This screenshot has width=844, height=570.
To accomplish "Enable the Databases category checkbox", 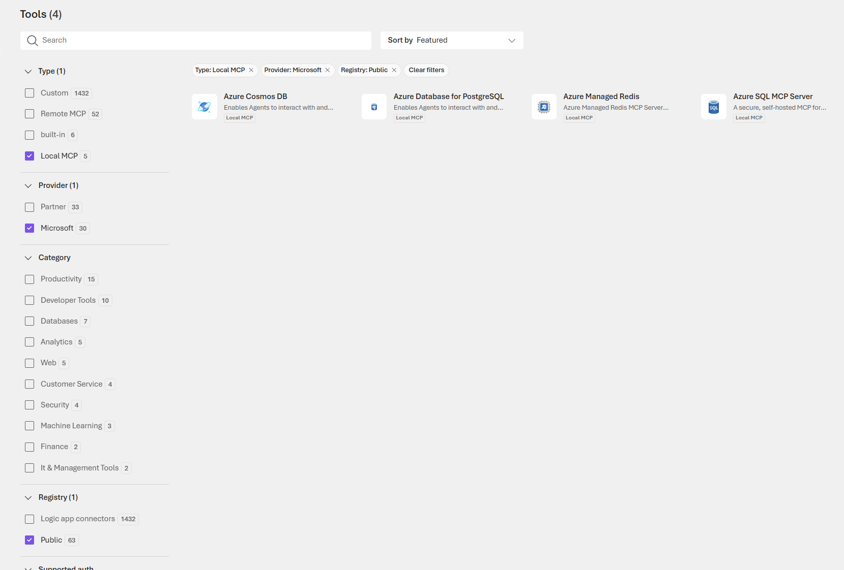I will (30, 321).
